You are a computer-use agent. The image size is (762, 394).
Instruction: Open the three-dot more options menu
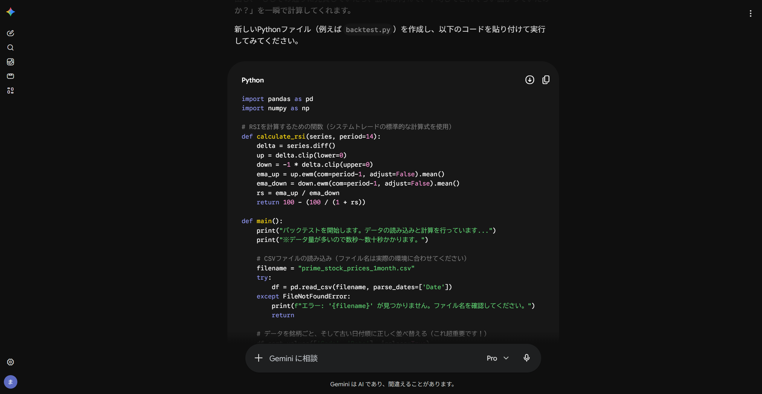pyautogui.click(x=750, y=13)
